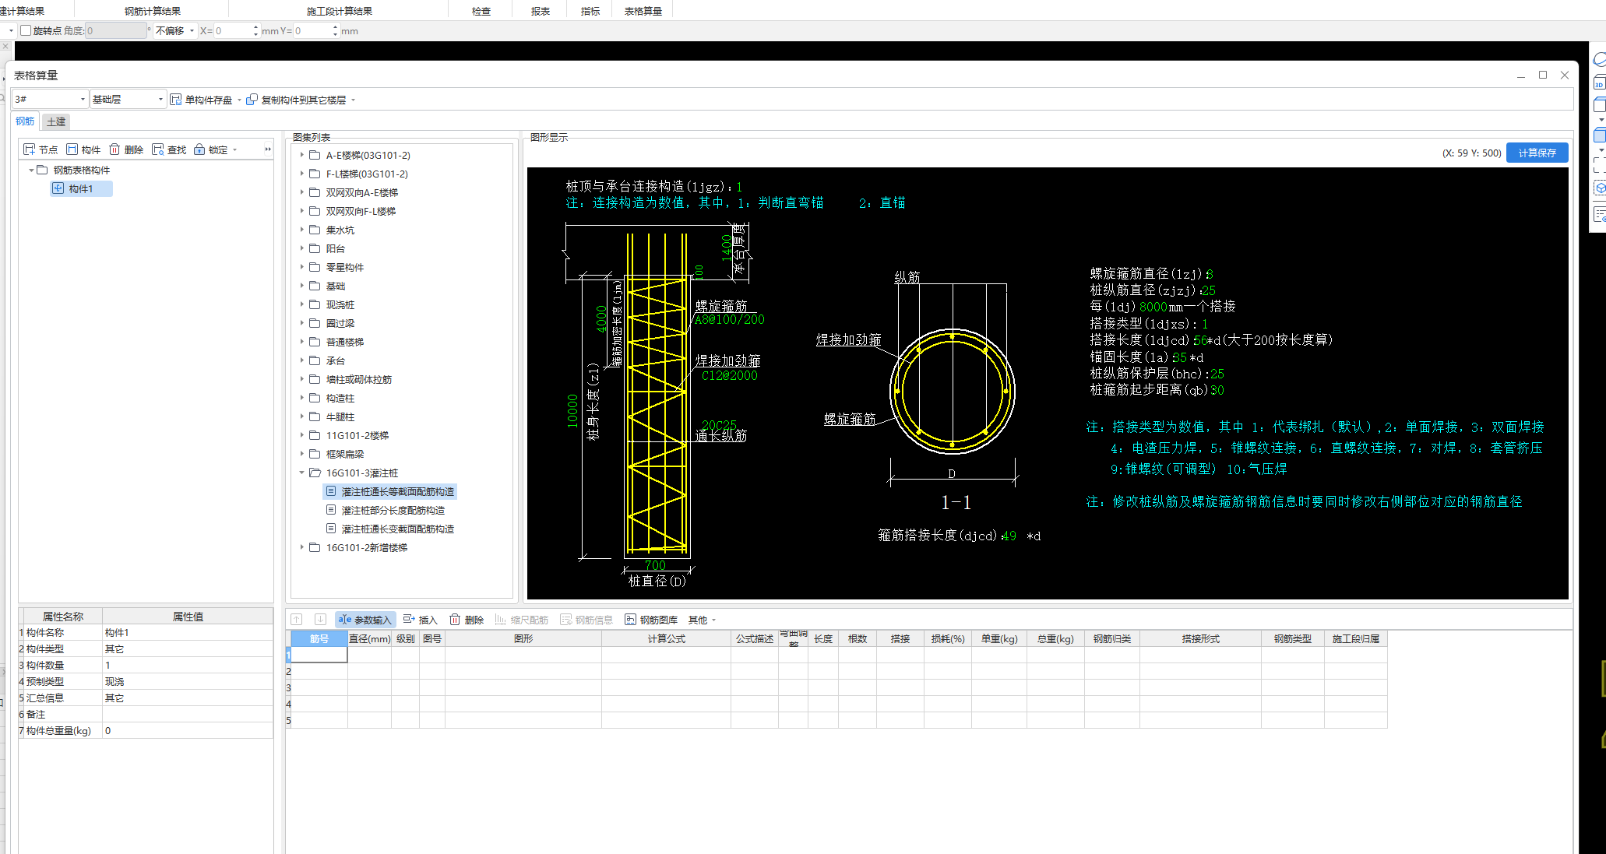1606x854 pixels.
Task: Select the 牛腿柱 folder
Action: (x=340, y=416)
